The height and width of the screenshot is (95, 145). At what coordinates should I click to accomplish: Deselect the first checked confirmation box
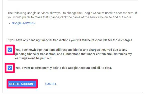point(10,50)
